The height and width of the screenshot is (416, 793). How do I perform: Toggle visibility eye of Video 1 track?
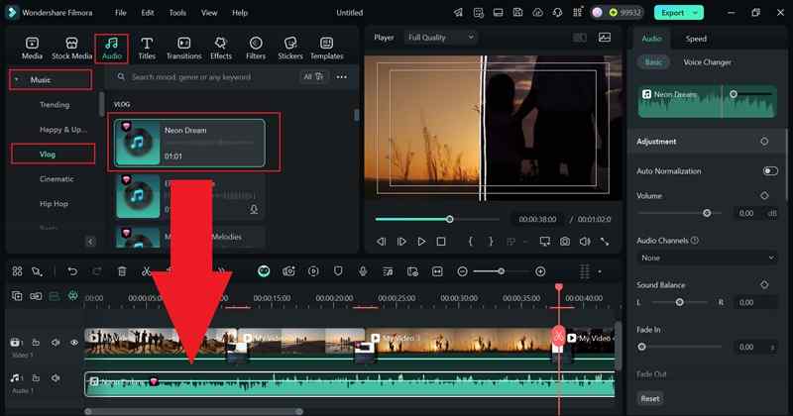point(74,343)
